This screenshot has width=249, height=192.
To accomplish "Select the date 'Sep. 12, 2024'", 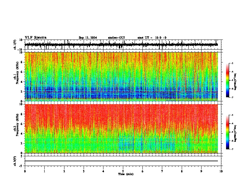I will pyautogui.click(x=88, y=38).
